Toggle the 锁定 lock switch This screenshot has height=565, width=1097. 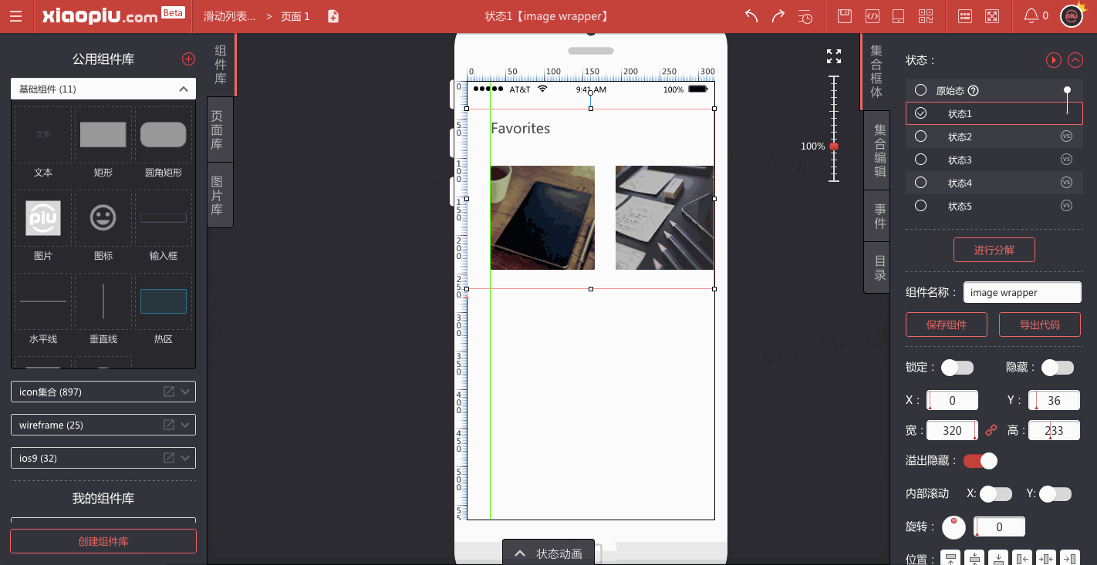point(957,368)
